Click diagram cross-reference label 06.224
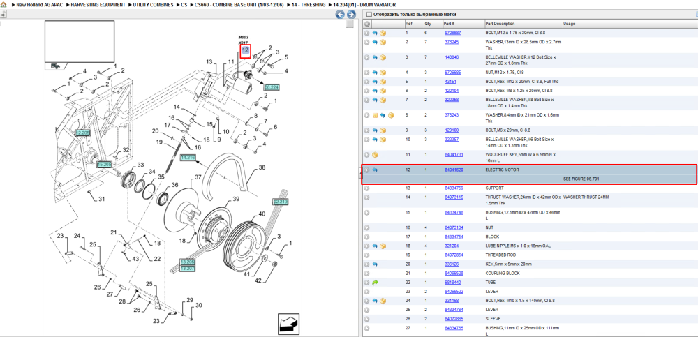Viewport: 698px width, 337px height. coord(271,87)
